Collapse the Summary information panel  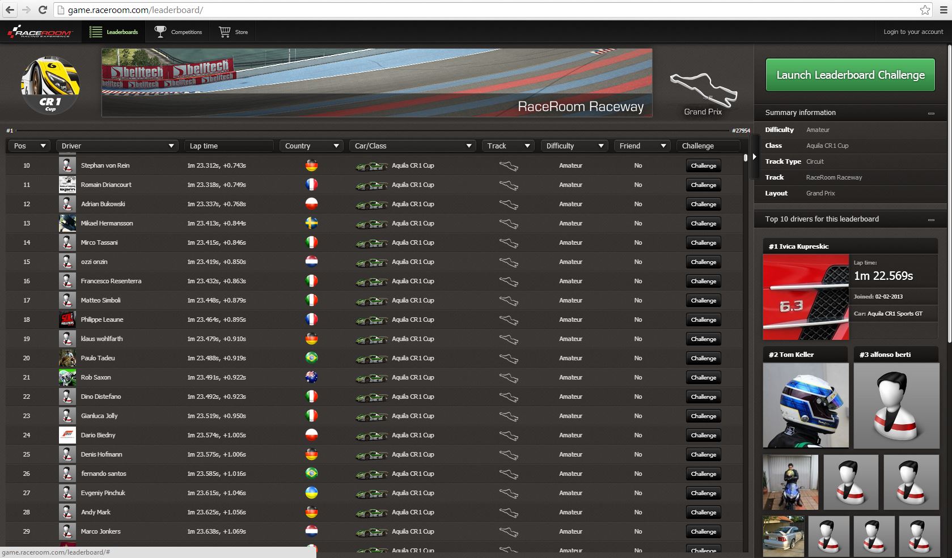pos(931,113)
